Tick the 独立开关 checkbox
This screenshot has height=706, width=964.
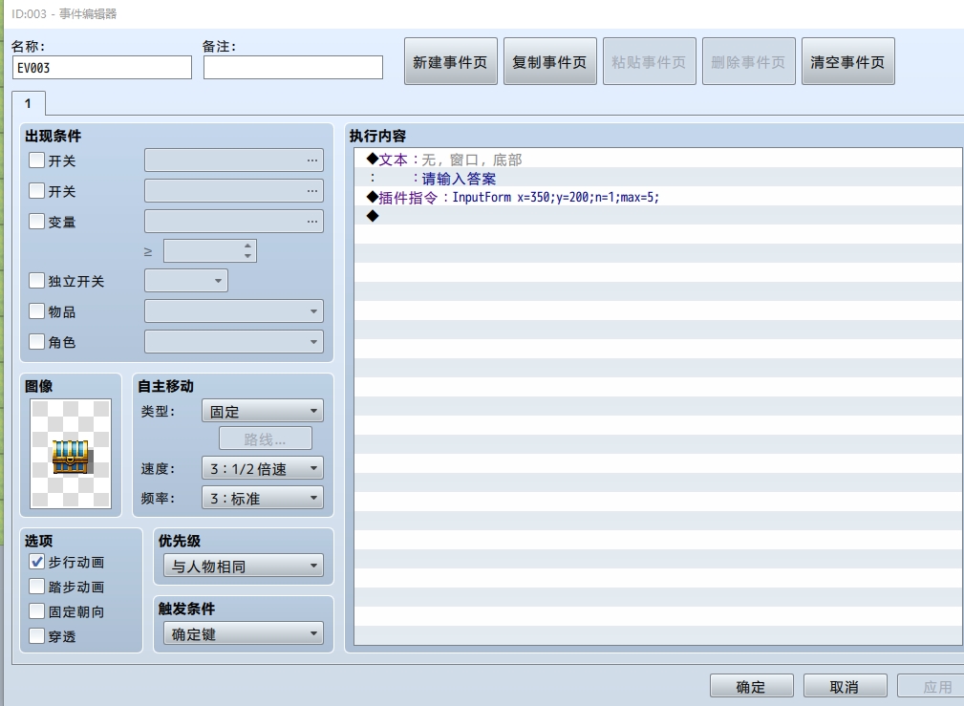[x=37, y=281]
